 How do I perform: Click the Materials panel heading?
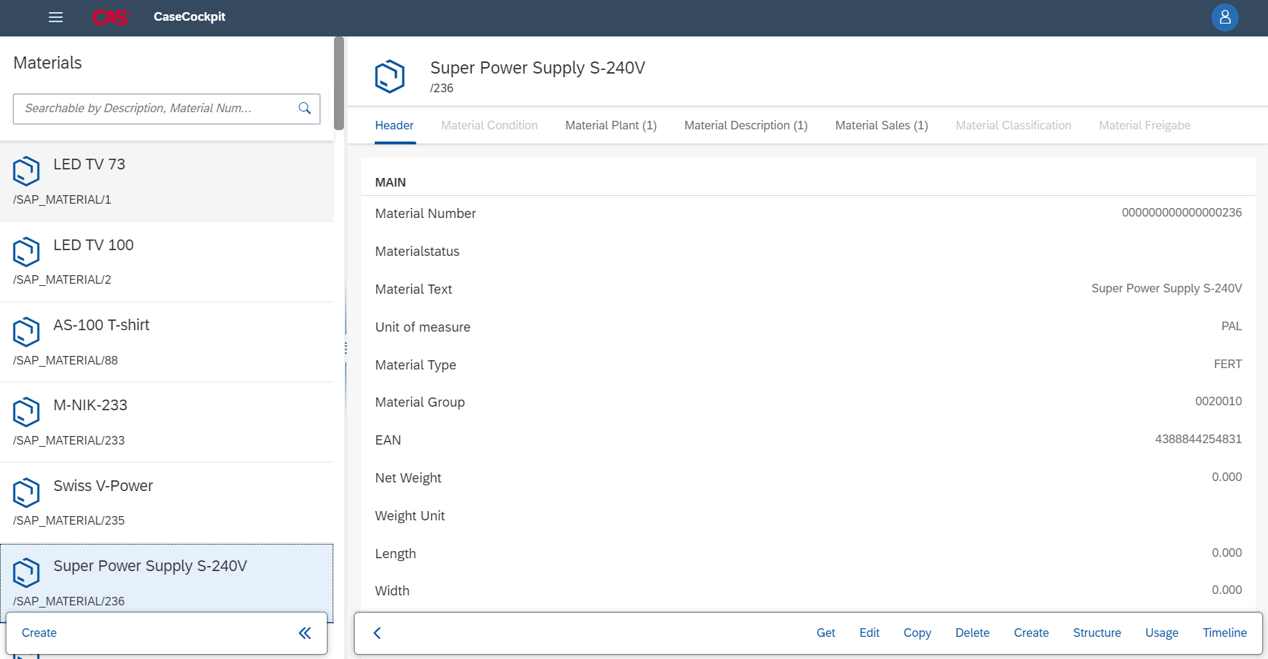pyautogui.click(x=48, y=63)
